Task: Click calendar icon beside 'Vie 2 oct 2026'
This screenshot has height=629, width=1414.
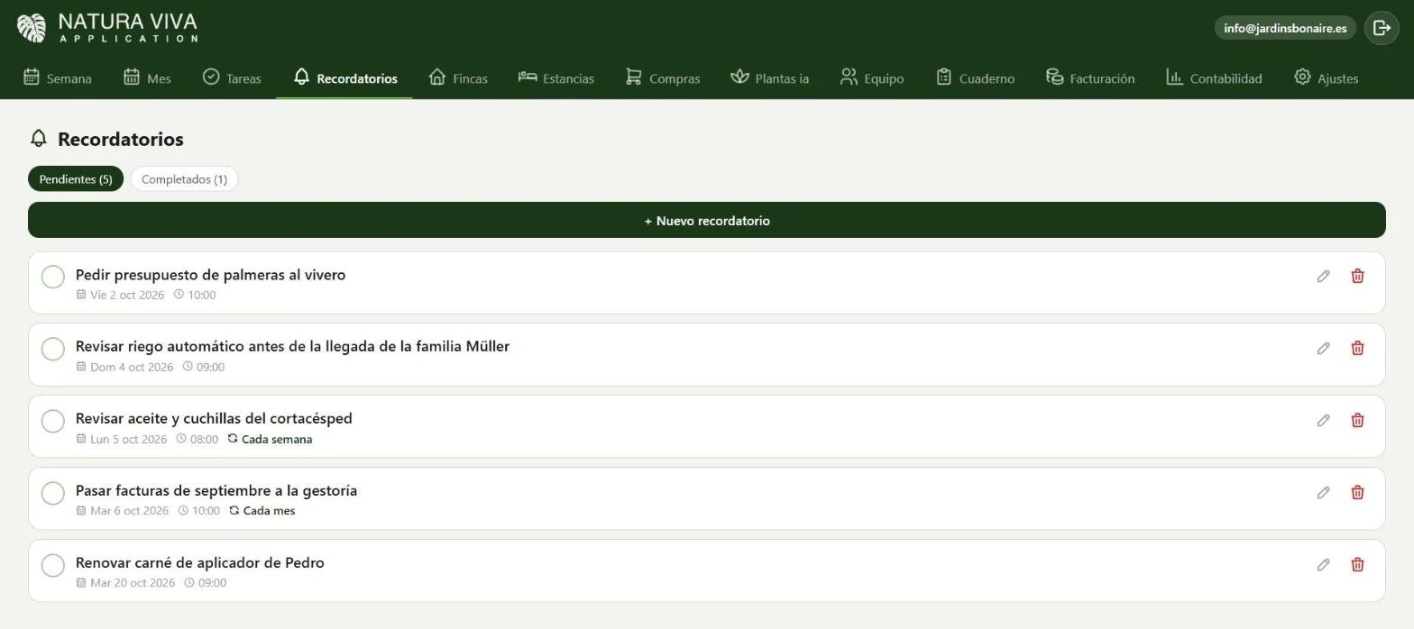Action: pos(81,295)
